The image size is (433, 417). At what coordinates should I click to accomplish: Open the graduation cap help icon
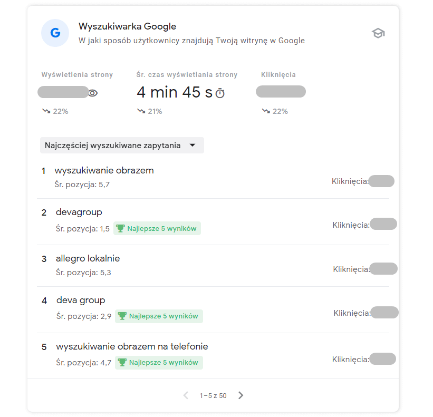378,33
